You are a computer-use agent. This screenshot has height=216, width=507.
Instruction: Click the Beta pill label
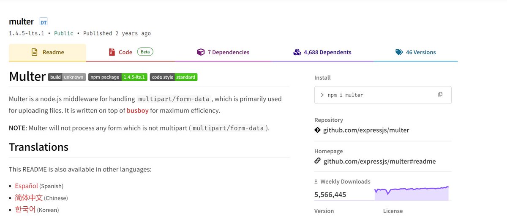[x=145, y=52]
